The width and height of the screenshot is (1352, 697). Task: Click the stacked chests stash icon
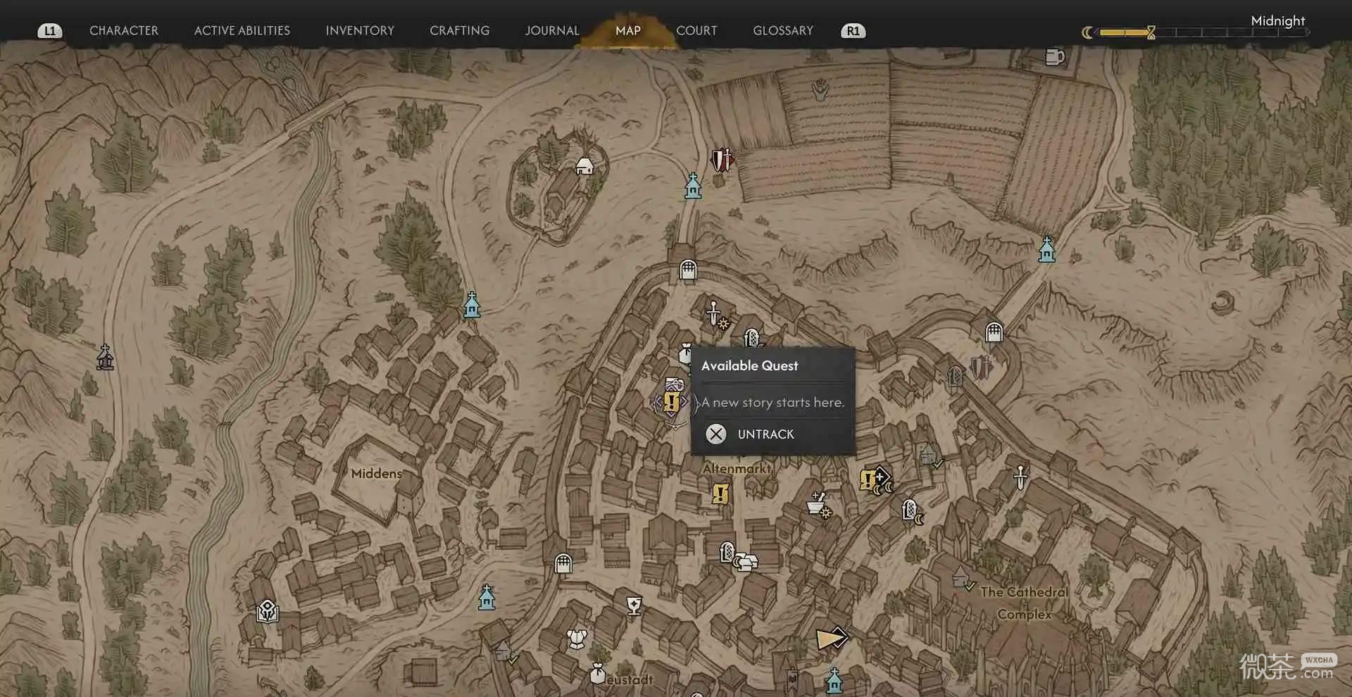point(746,561)
